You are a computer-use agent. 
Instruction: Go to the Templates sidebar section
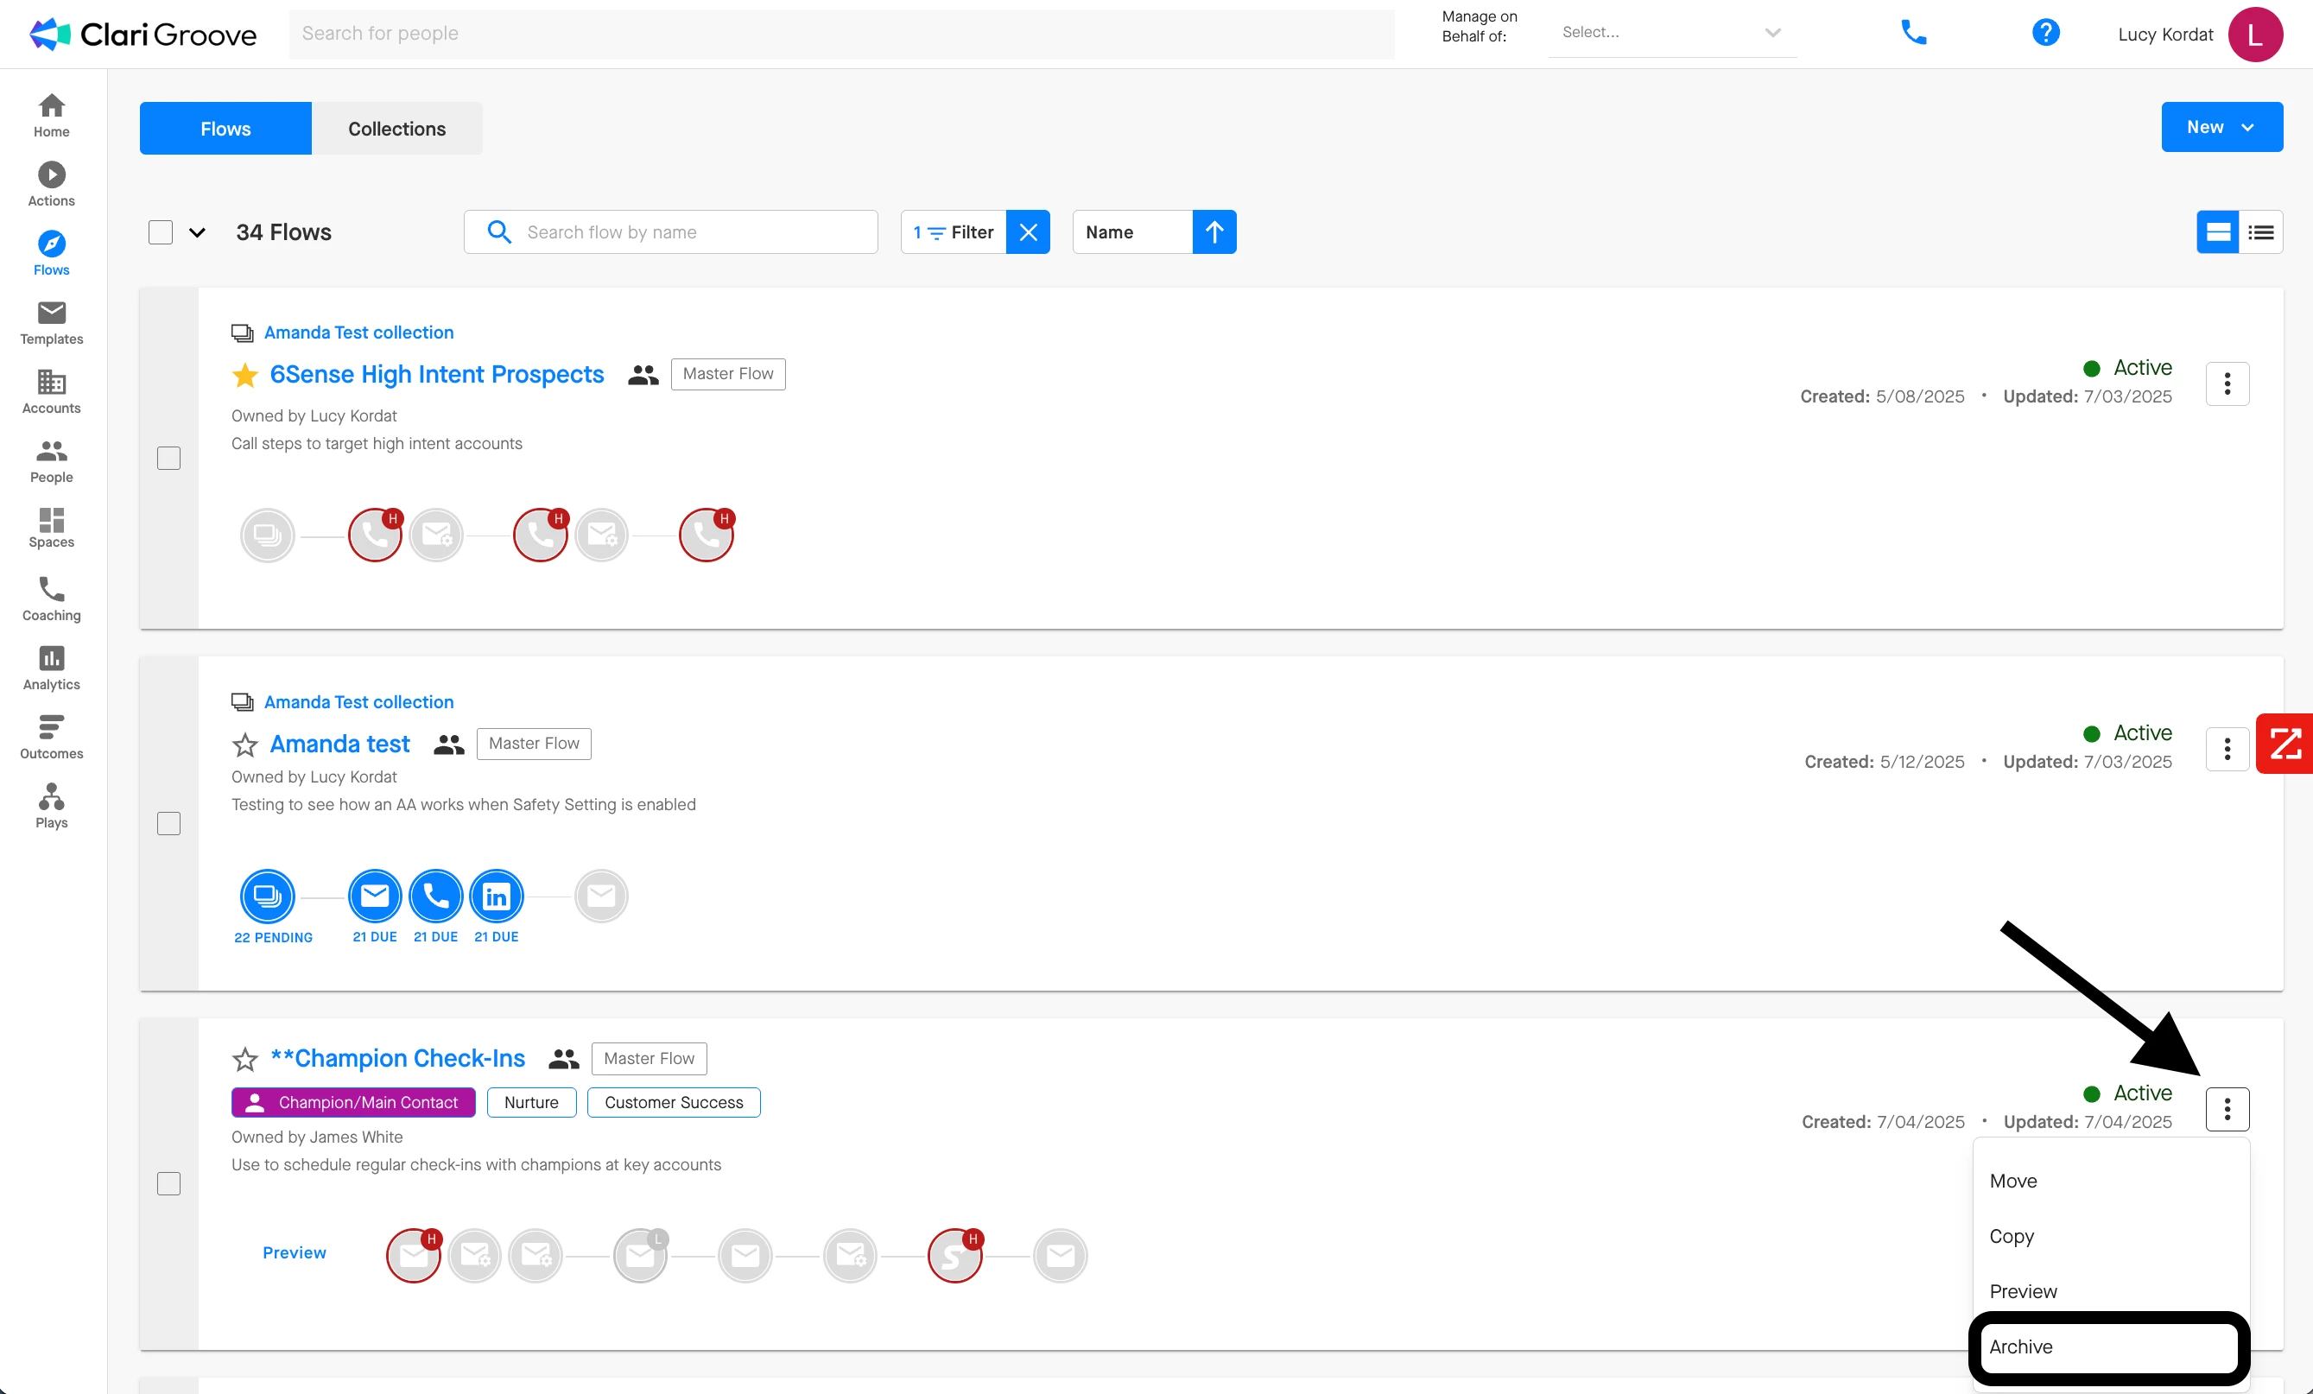point(52,322)
